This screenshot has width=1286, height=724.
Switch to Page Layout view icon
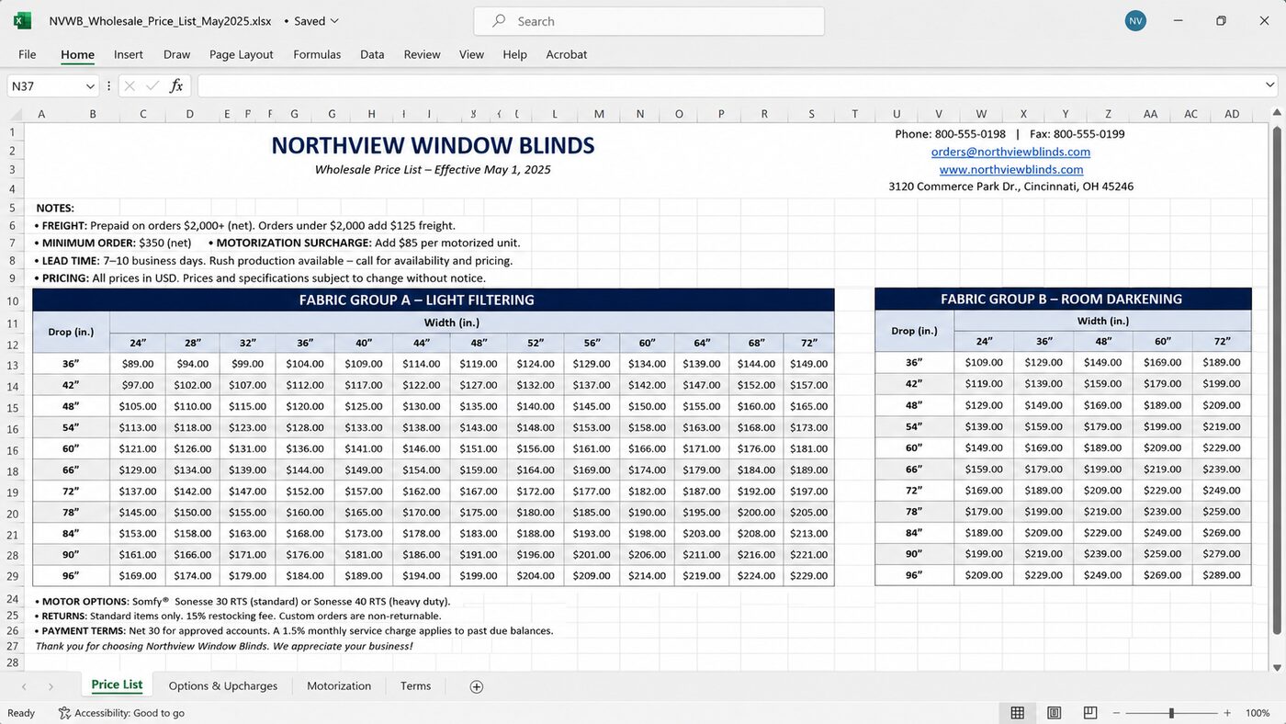click(1054, 713)
